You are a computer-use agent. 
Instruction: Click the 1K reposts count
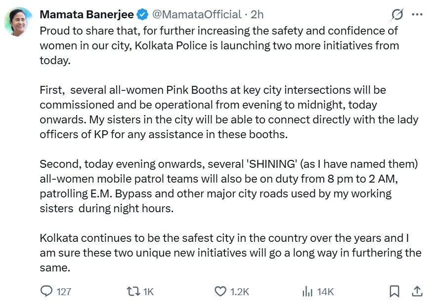pos(148,292)
